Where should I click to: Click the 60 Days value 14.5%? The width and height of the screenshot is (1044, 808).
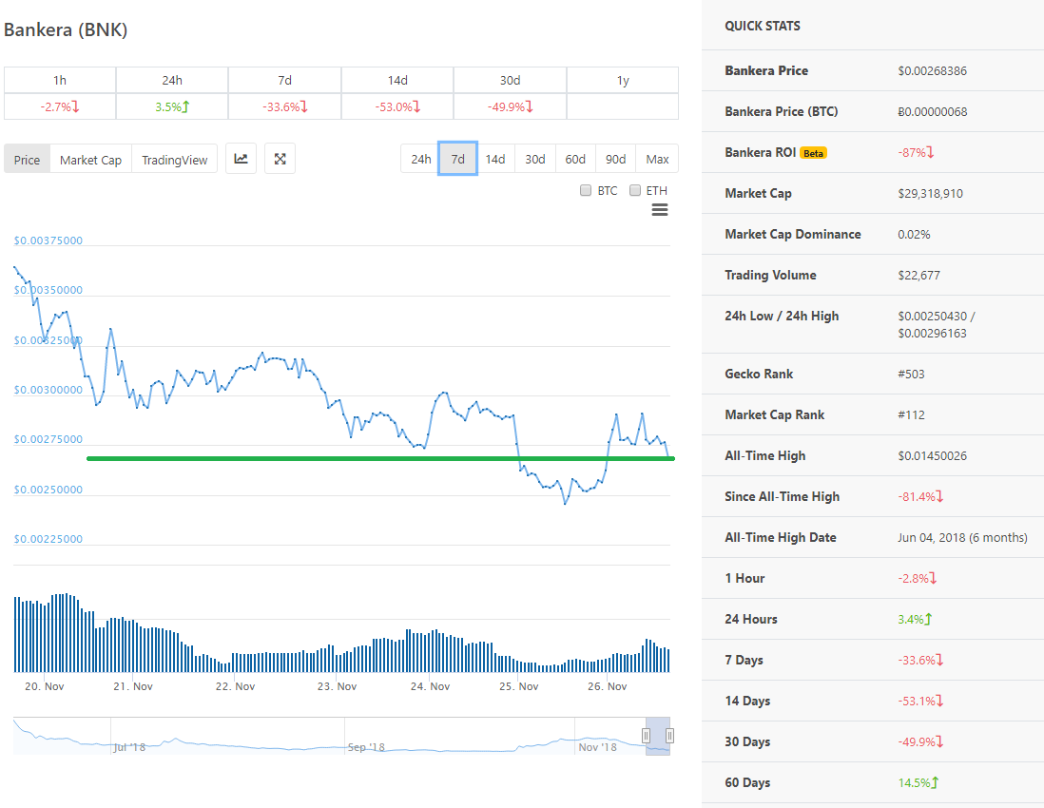coord(918,782)
